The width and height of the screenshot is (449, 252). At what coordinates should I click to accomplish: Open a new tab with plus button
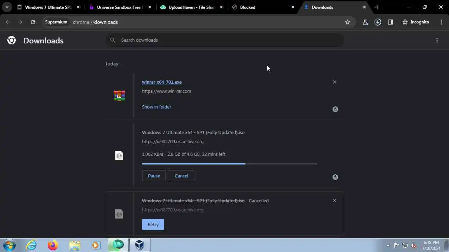[x=377, y=7]
